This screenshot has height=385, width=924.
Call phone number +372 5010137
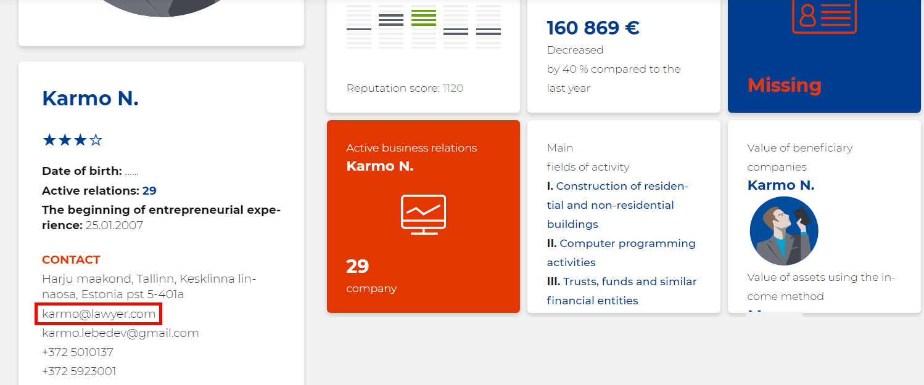click(x=78, y=352)
